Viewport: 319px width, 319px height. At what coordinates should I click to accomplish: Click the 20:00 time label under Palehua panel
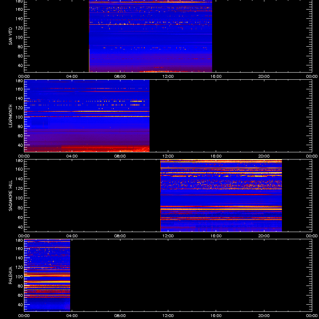pyautogui.click(x=264, y=316)
